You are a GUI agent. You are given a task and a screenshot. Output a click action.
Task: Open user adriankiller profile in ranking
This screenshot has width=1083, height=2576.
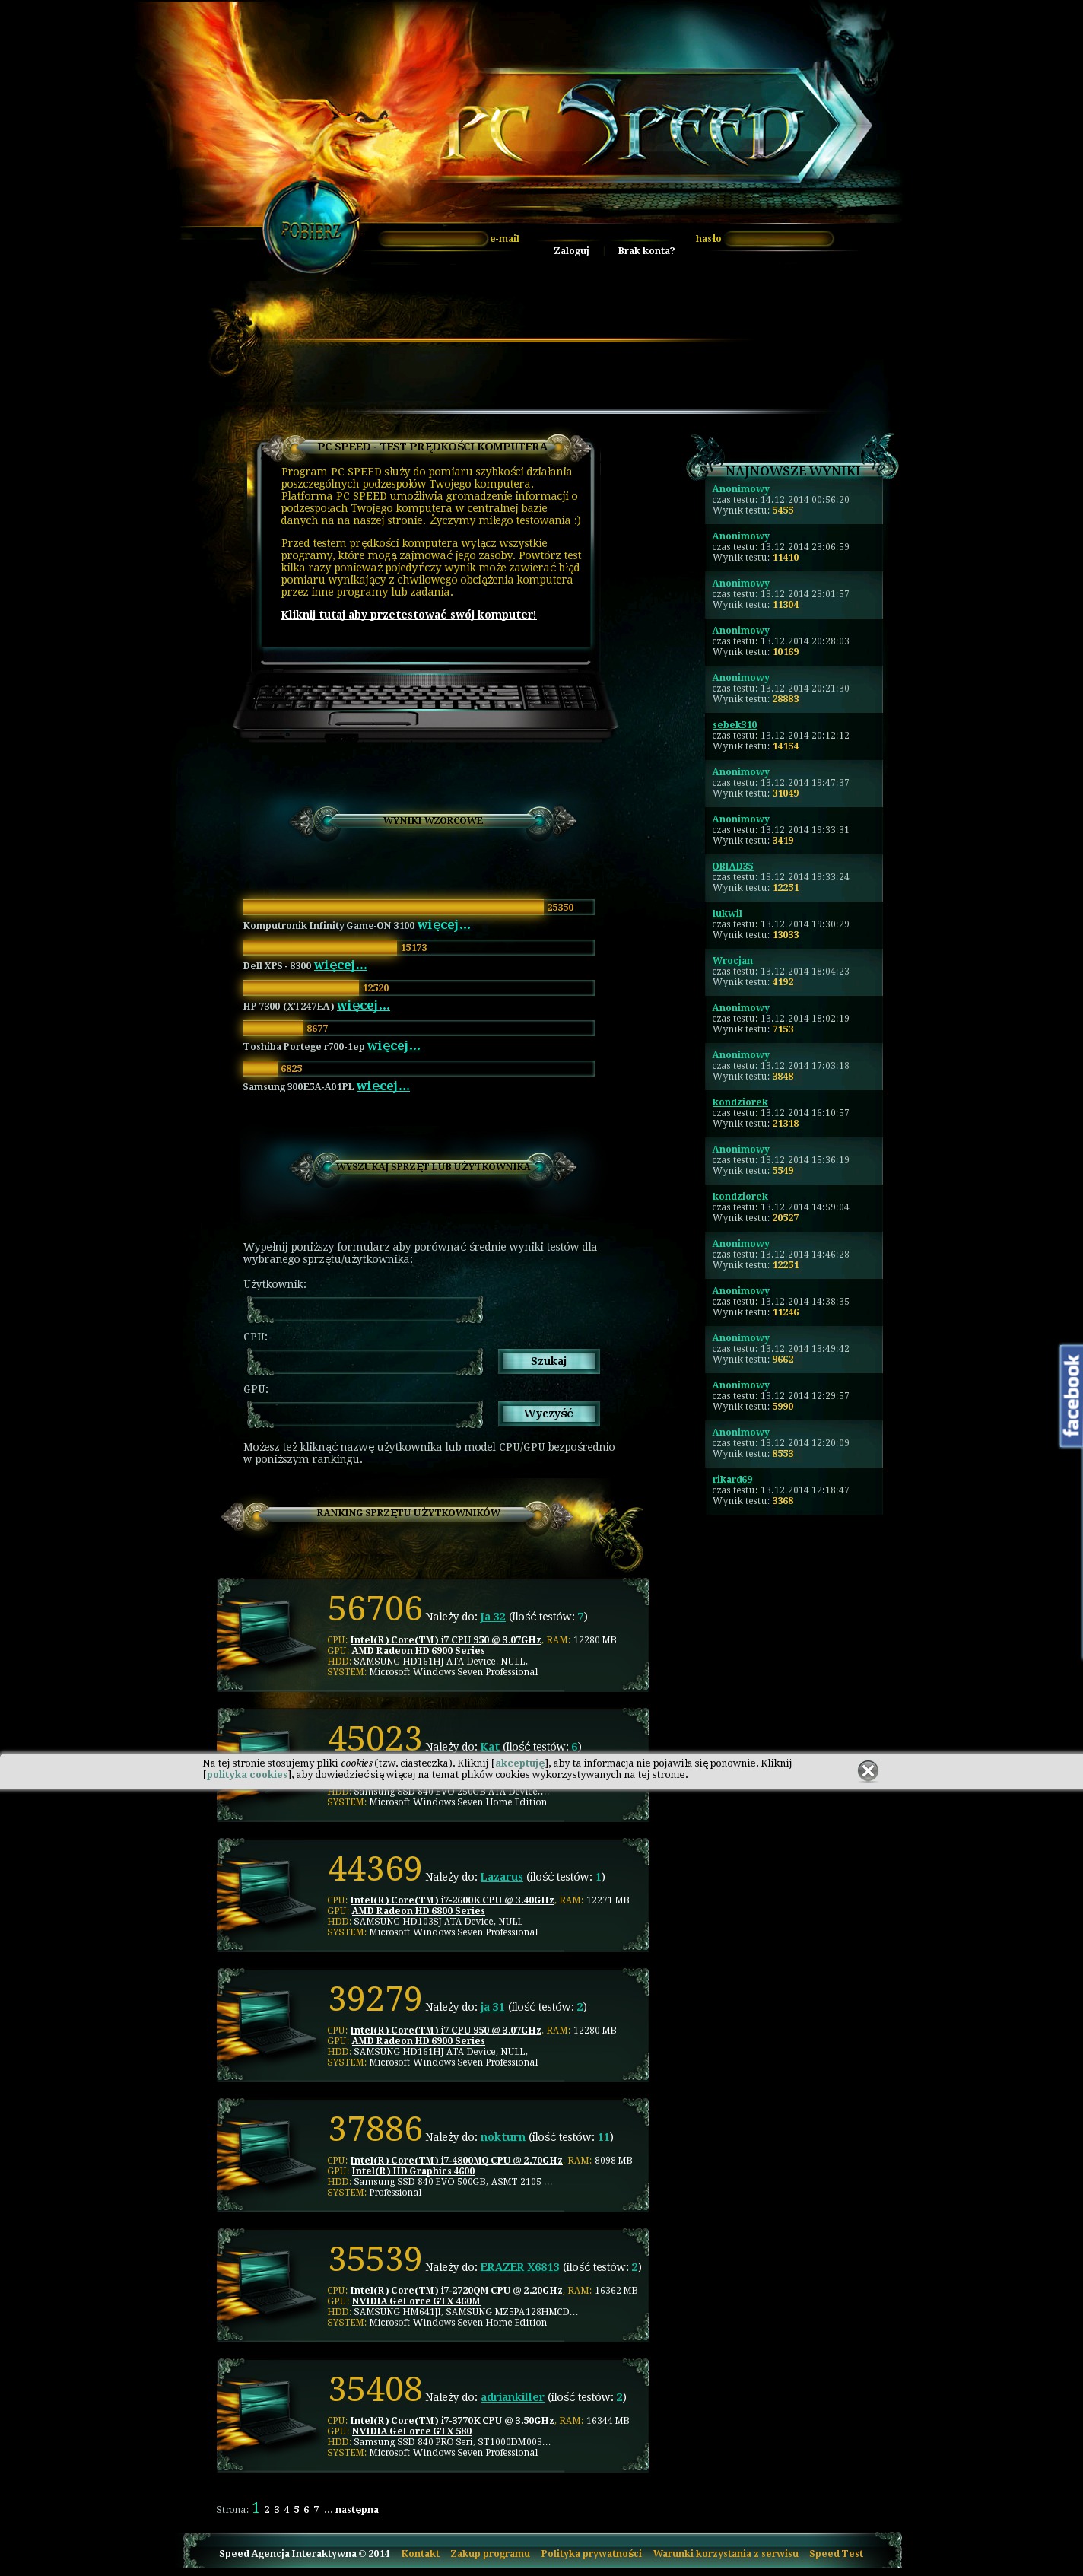pyautogui.click(x=513, y=2397)
